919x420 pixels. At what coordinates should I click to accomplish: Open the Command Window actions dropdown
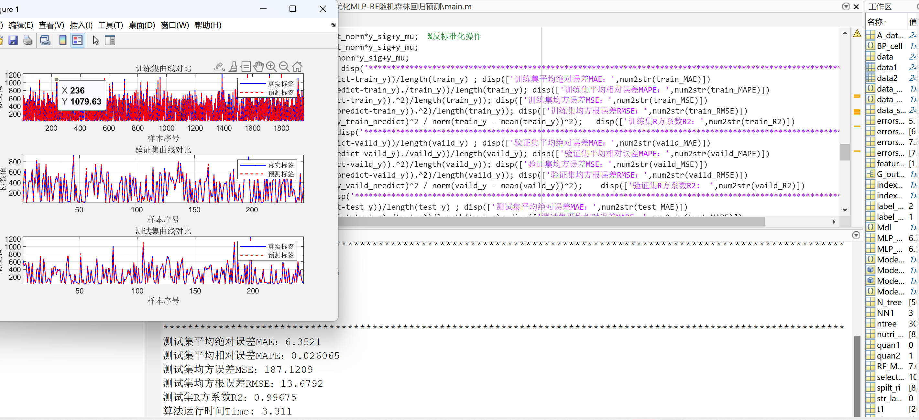[856, 235]
